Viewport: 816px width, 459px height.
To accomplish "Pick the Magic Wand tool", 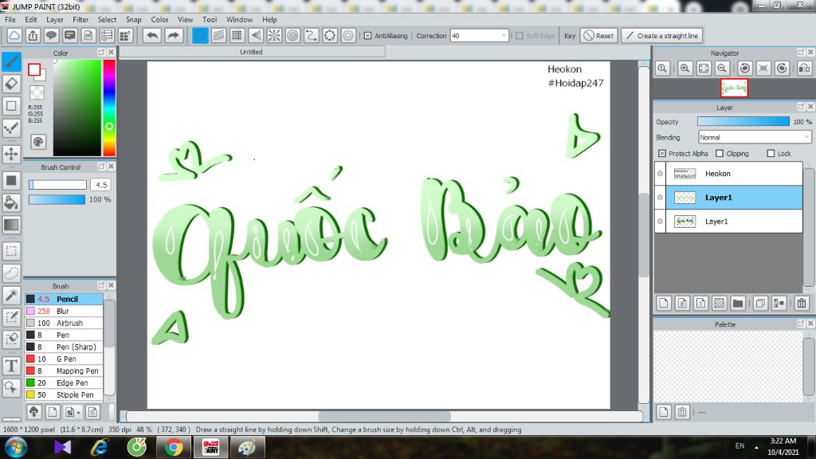I will [x=11, y=295].
